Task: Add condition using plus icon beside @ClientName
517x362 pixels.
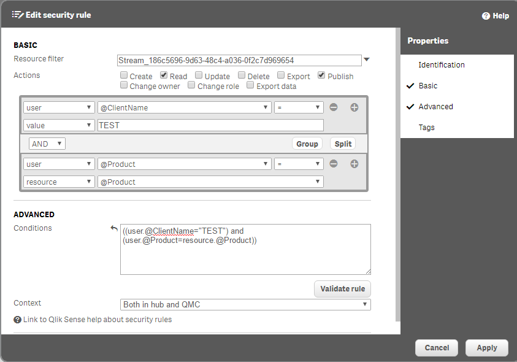Action: pos(354,107)
